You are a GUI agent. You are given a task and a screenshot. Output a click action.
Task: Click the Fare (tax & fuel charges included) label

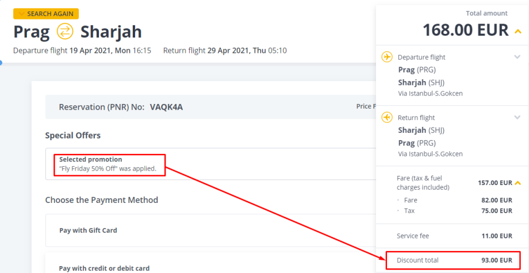[423, 183]
